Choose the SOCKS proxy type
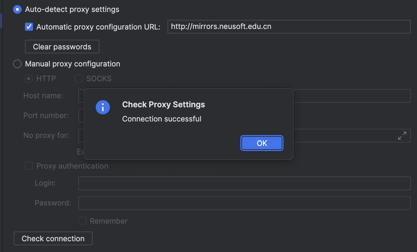The width and height of the screenshot is (417, 252). click(x=79, y=78)
